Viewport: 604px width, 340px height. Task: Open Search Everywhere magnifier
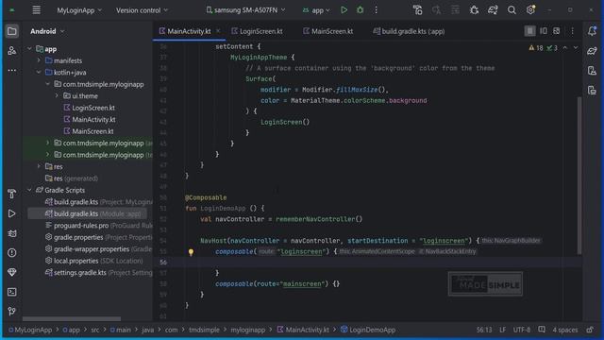pos(512,10)
